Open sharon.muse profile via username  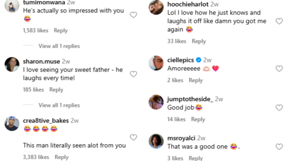(41, 61)
